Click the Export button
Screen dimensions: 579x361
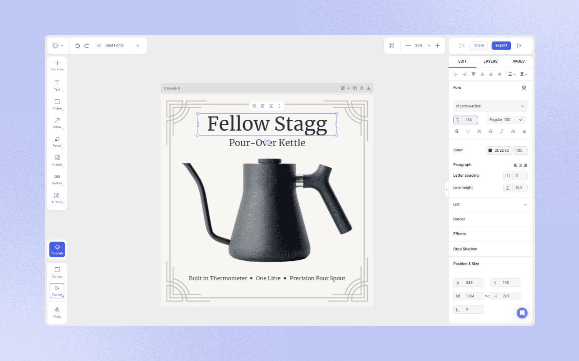[501, 45]
